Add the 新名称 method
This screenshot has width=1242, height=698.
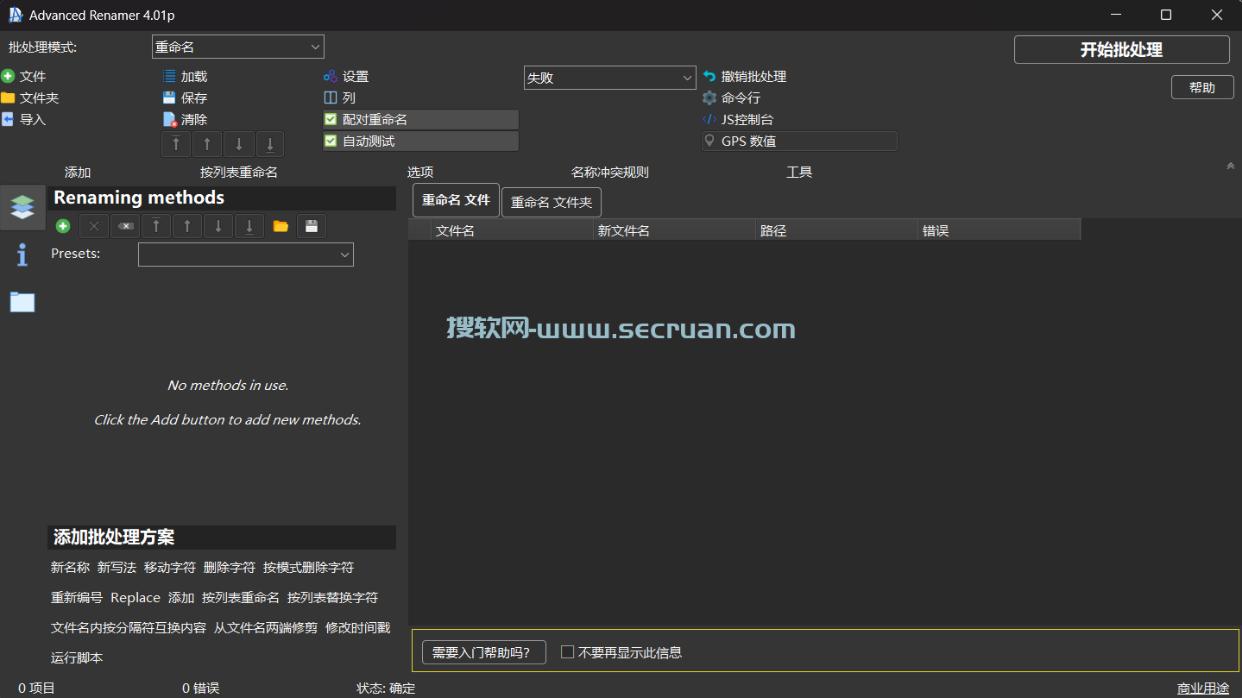(70, 568)
